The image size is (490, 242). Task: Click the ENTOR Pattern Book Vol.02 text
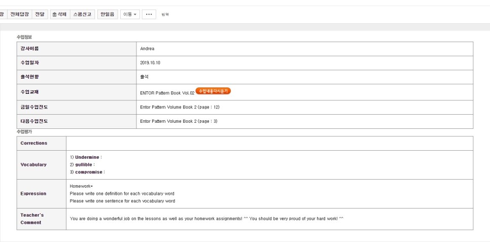167,93
